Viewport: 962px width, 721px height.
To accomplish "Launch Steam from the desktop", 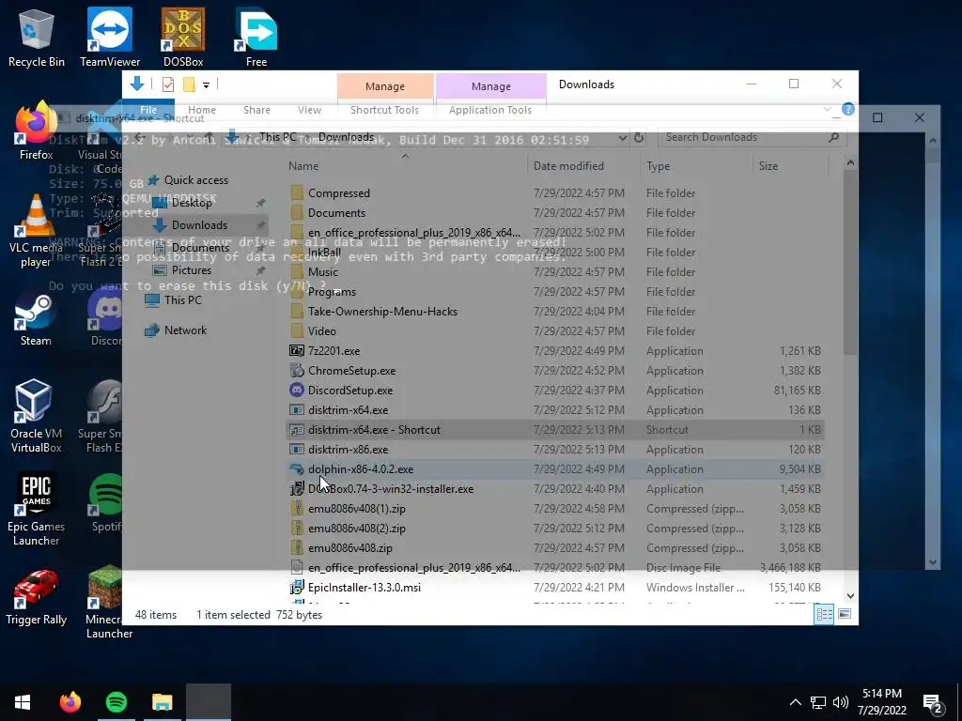I will click(36, 320).
